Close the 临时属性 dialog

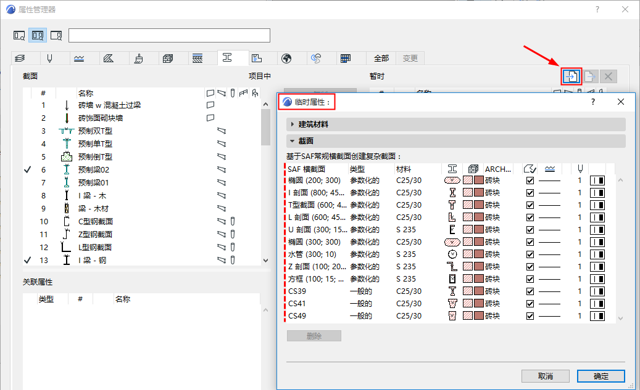(621, 102)
